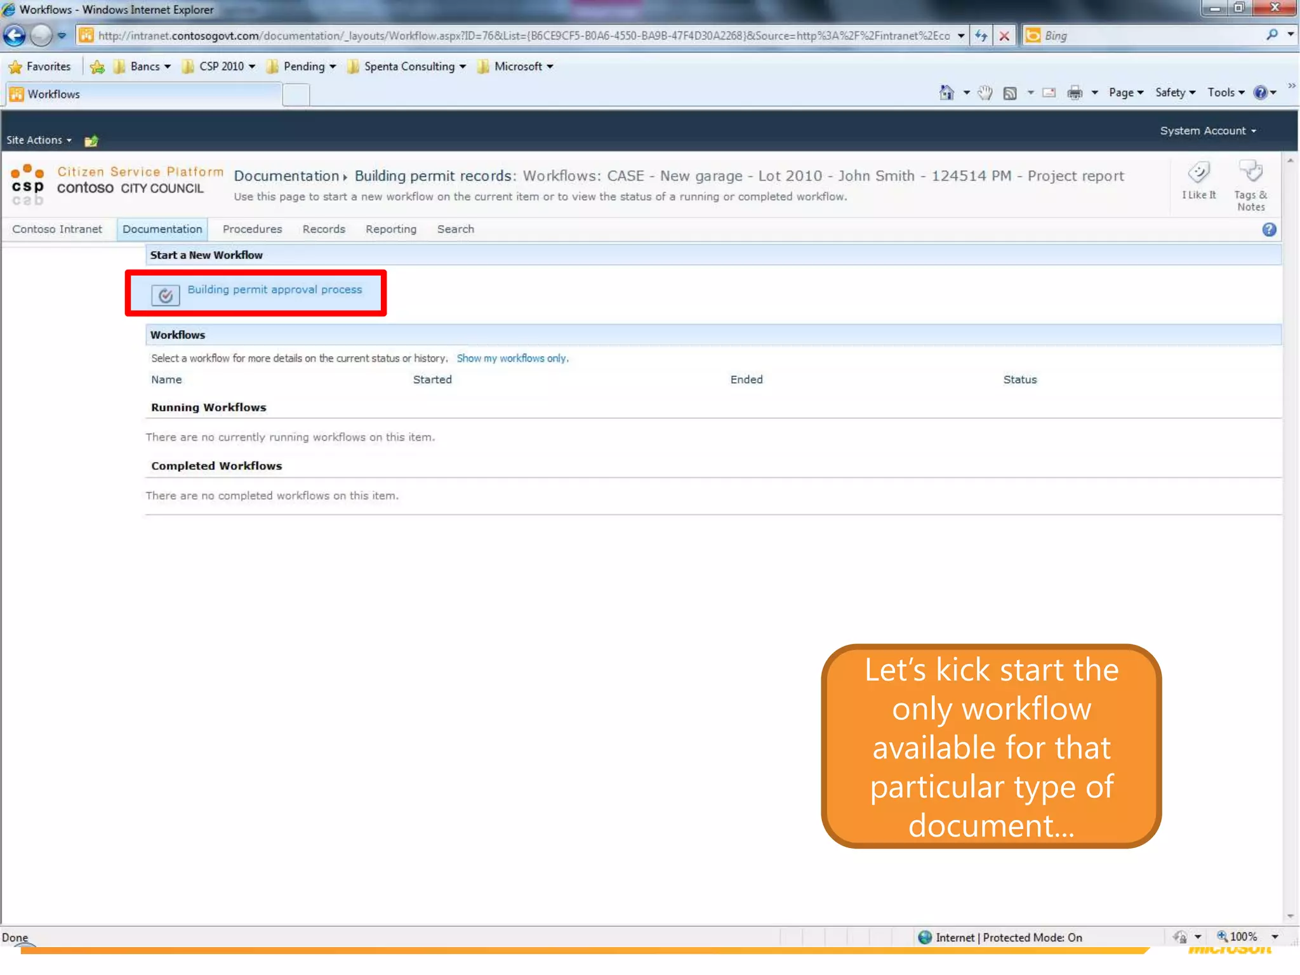1300x975 pixels.
Task: Select the Workflows browser tab
Action: [143, 94]
